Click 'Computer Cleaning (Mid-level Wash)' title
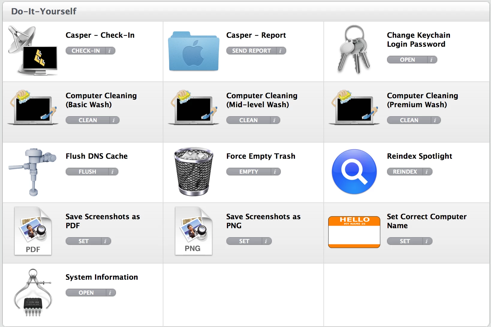 pos(262,100)
